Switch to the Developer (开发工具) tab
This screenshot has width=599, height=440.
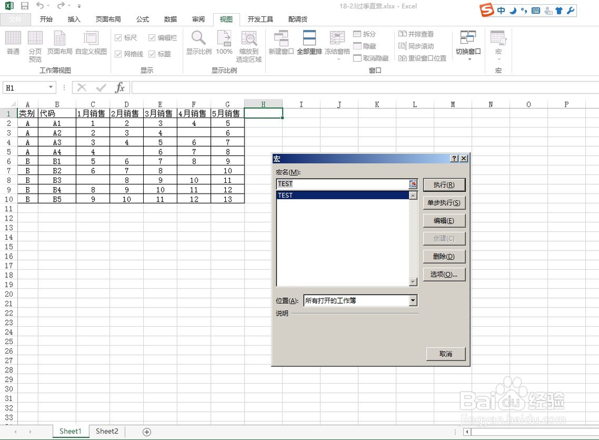(x=260, y=19)
